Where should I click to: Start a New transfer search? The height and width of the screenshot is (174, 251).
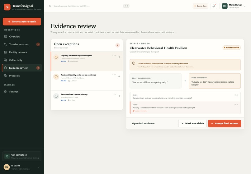tap(22, 21)
